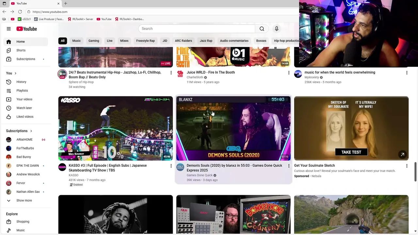Viewport: 418px width, 235px height.
Task: Open Shopping under Explore
Action: click(x=26, y=222)
